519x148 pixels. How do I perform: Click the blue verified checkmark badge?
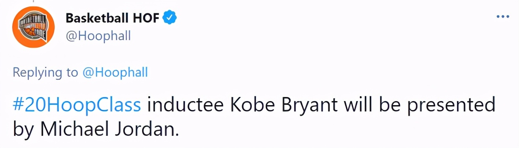169,18
